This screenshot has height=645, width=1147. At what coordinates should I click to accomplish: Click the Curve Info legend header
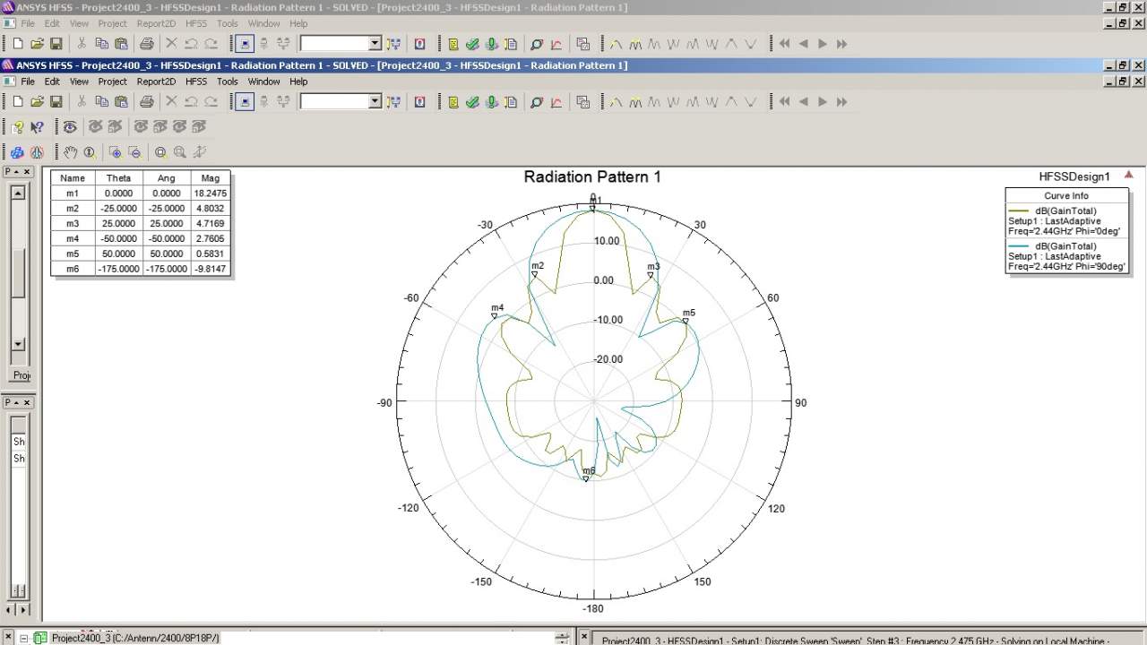[1065, 195]
